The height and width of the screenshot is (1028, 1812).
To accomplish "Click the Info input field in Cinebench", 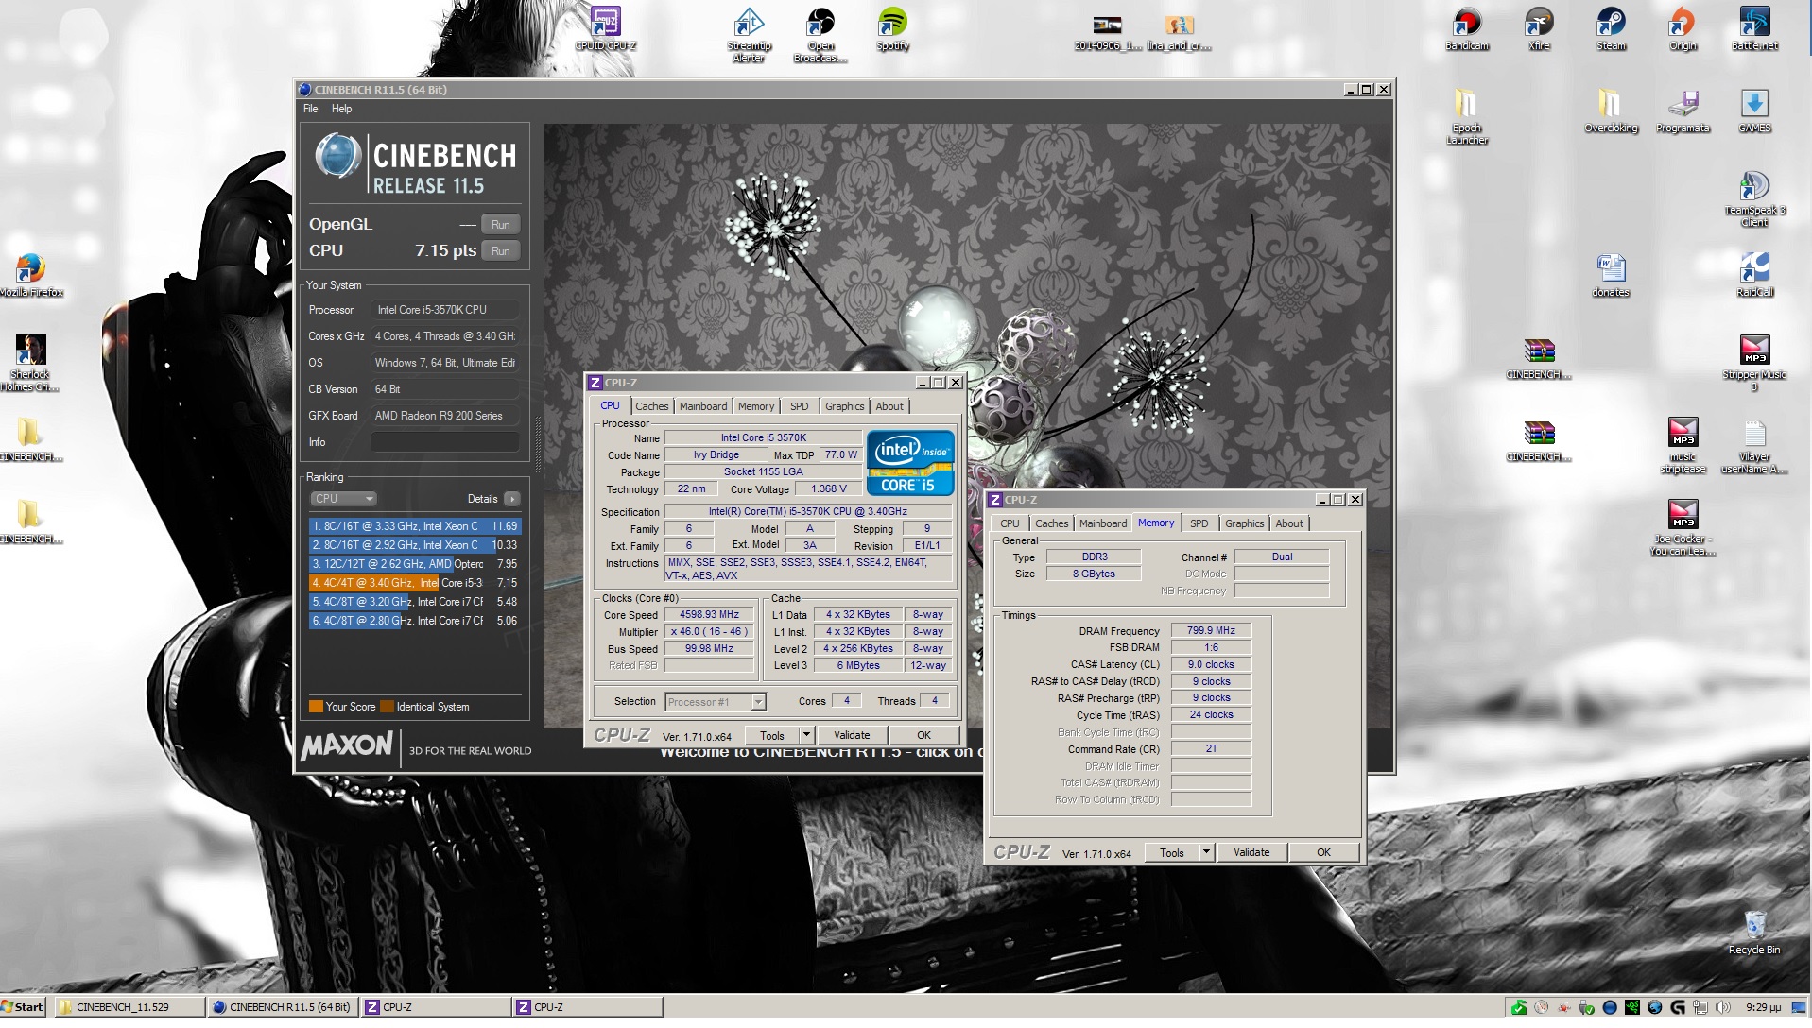I will (x=444, y=442).
